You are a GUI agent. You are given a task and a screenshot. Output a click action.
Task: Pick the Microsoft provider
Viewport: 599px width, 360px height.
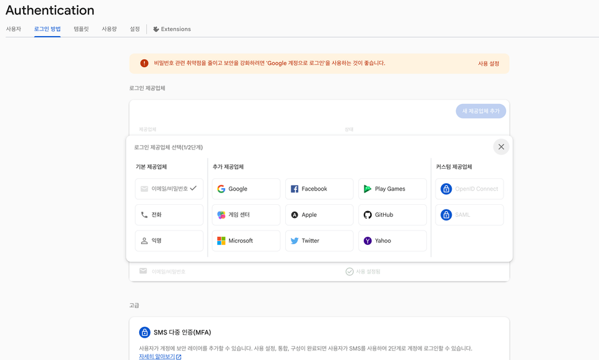pos(246,240)
